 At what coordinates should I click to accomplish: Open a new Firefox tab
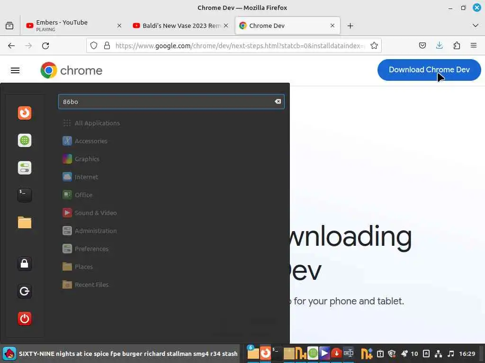pos(350,26)
